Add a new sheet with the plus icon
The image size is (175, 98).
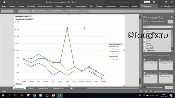[x=71, y=88]
